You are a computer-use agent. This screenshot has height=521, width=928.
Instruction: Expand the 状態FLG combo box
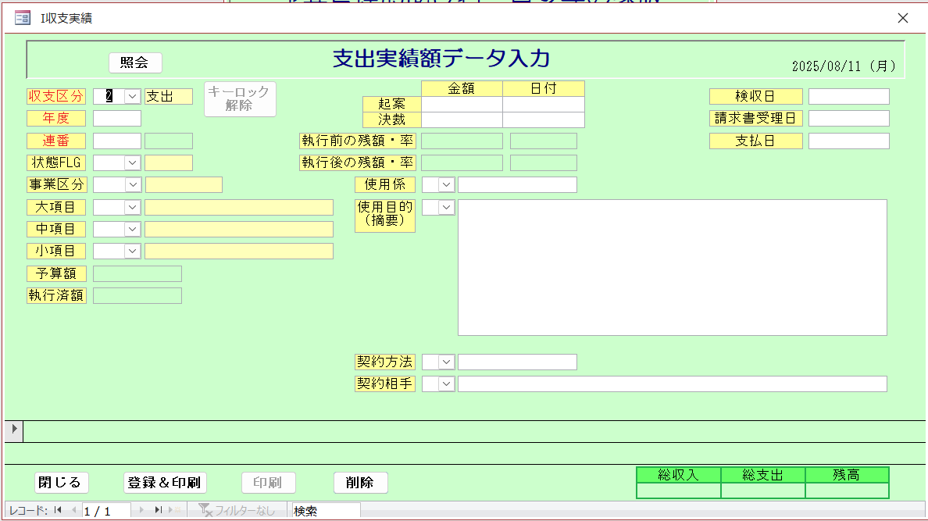(x=132, y=162)
